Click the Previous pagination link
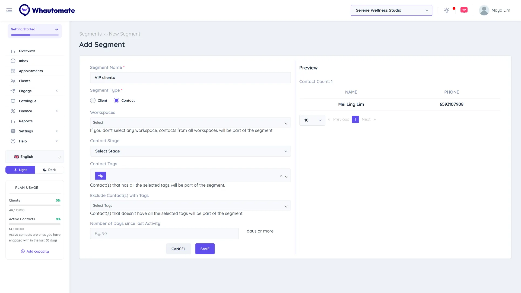521x293 pixels. click(341, 119)
